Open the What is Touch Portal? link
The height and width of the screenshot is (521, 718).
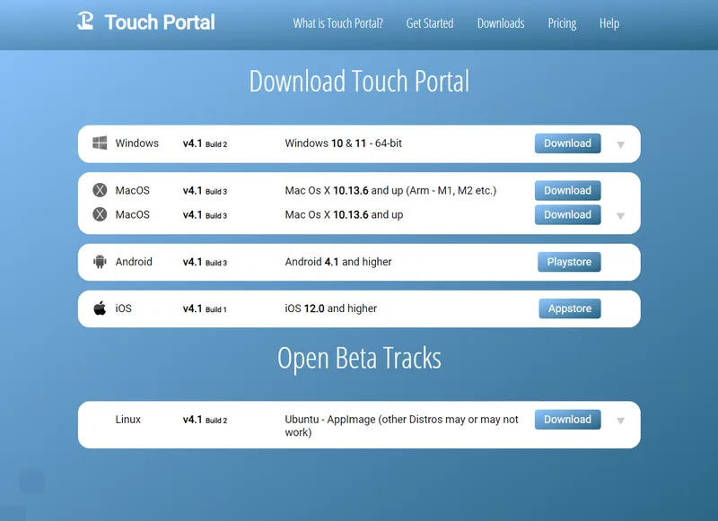338,23
